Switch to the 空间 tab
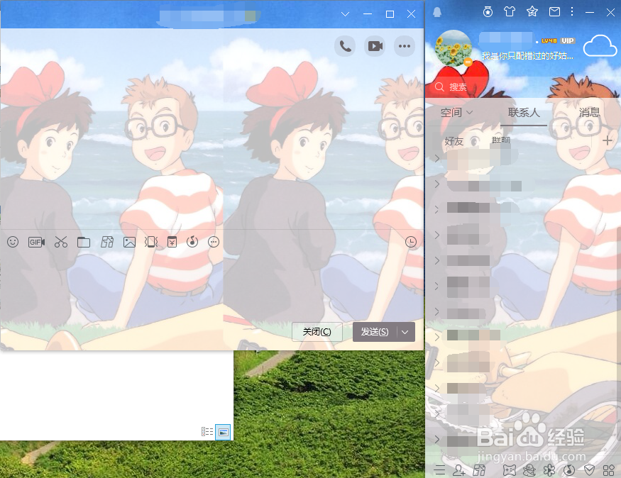Viewport: 621px width, 478px height. click(456, 113)
